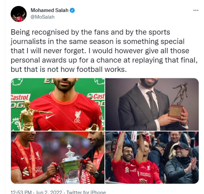This screenshot has height=194, width=204.
Task: Click the LFC crest on the red jersey
Action: (x=78, y=117)
